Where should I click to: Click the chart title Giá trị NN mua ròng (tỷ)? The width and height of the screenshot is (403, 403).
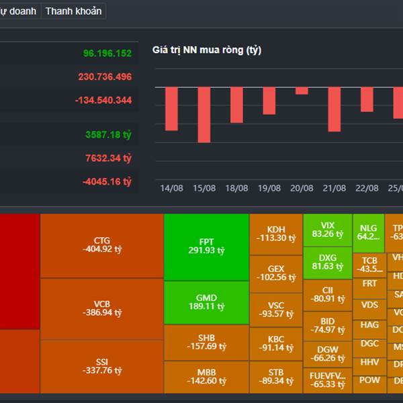click(207, 50)
